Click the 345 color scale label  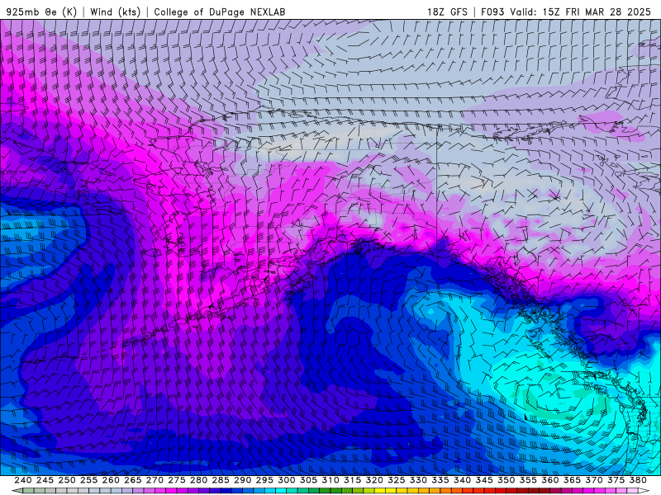[484, 480]
